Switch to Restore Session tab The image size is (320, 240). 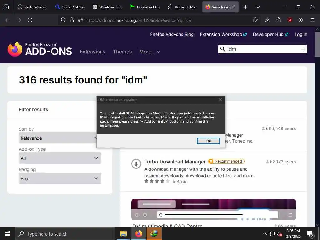coord(32,7)
